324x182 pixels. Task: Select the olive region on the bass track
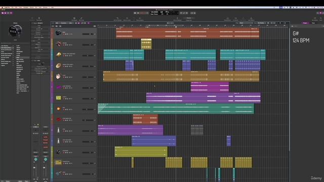click(x=141, y=152)
